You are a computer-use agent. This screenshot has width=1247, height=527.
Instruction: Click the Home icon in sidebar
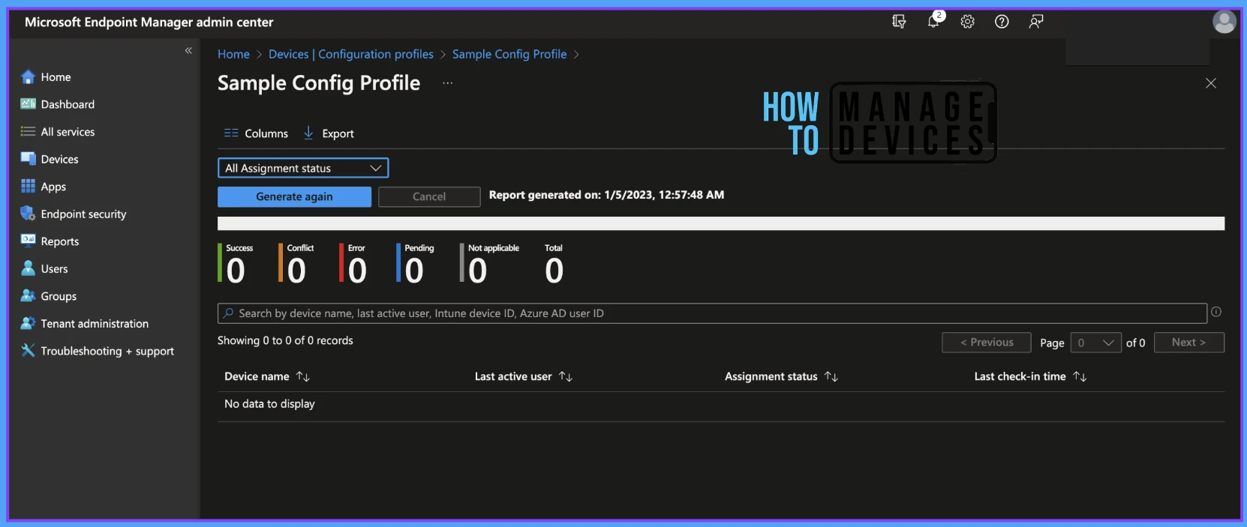(x=28, y=76)
